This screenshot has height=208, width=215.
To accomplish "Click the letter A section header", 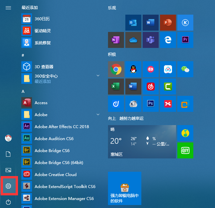I will [23, 91].
